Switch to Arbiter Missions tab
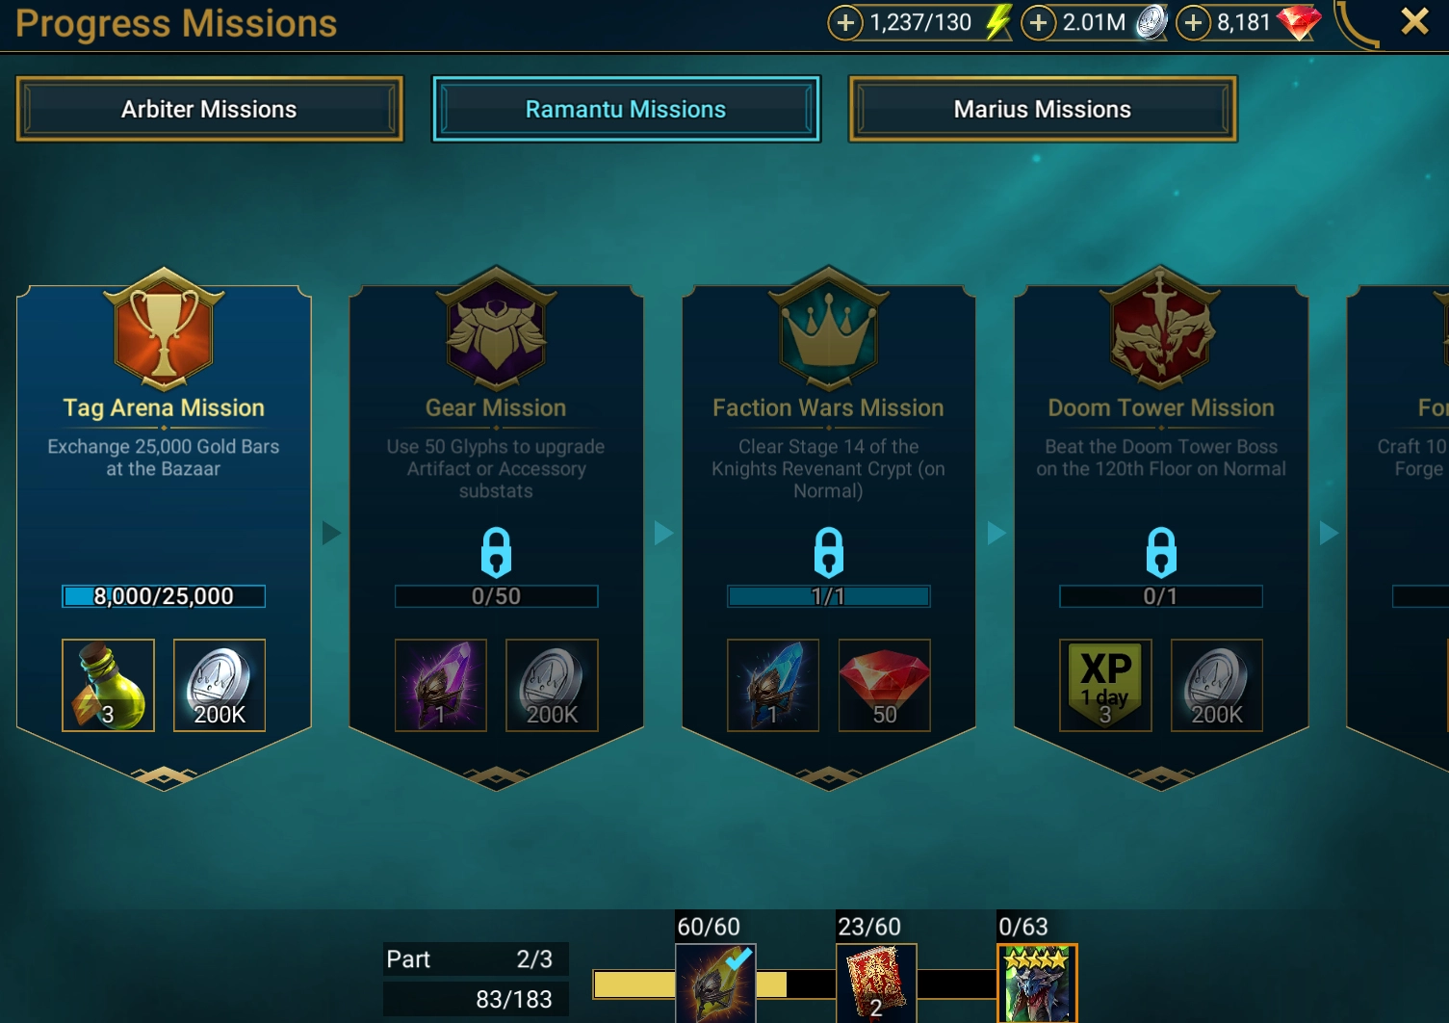Viewport: 1449px width, 1023px height. coord(209,109)
